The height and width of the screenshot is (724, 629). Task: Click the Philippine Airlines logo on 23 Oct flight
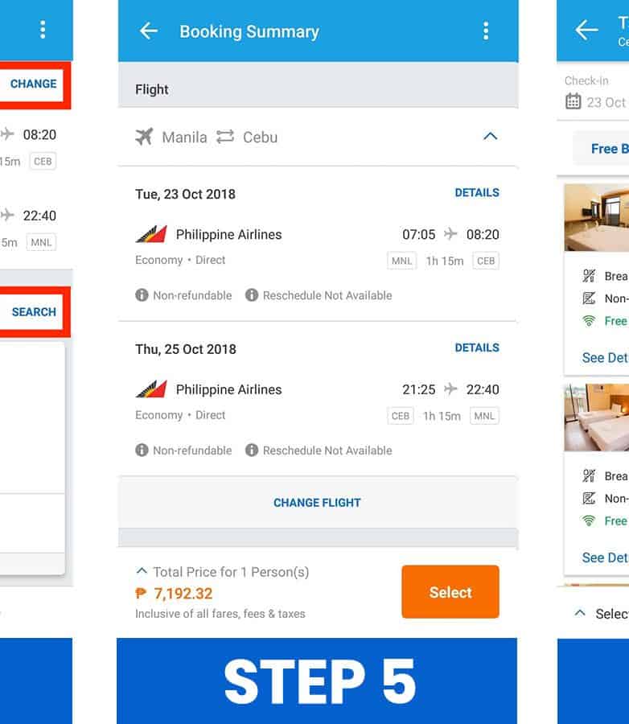tap(151, 235)
